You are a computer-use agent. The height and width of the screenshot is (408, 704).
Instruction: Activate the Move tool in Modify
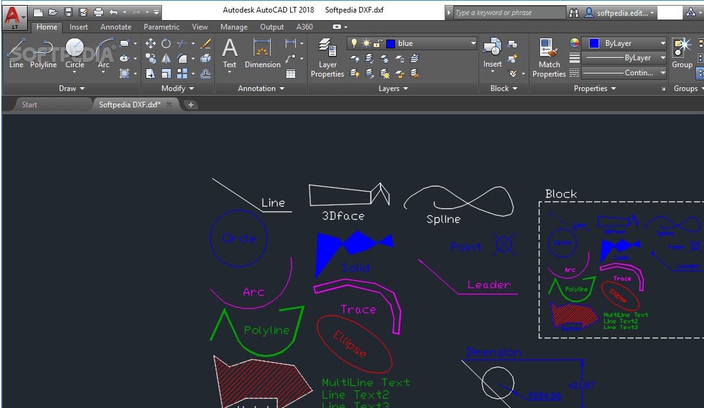pyautogui.click(x=150, y=43)
